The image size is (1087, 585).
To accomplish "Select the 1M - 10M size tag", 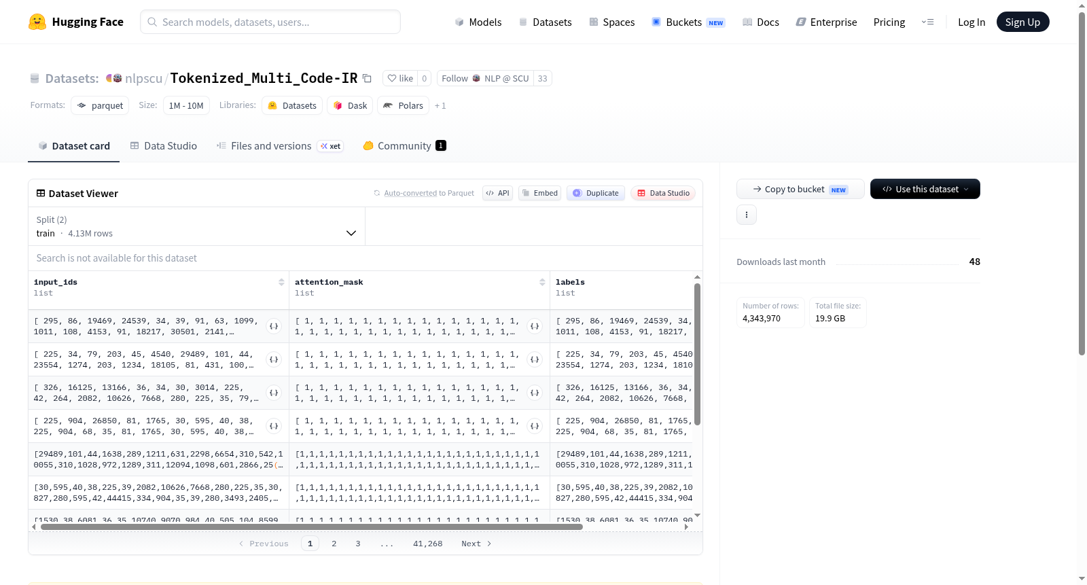I will coord(186,105).
